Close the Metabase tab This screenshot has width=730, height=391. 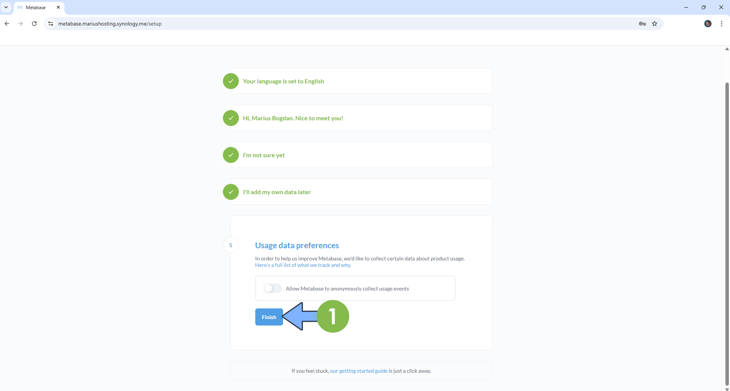click(58, 7)
